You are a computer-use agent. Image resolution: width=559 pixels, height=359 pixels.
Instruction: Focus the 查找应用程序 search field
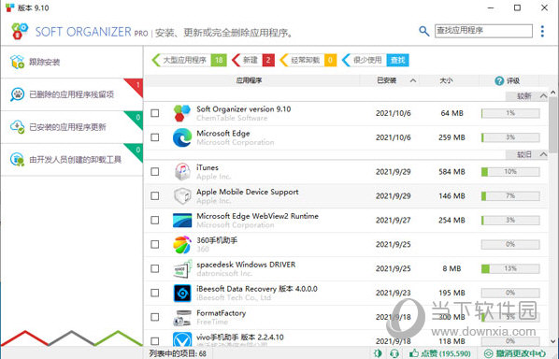click(x=483, y=31)
